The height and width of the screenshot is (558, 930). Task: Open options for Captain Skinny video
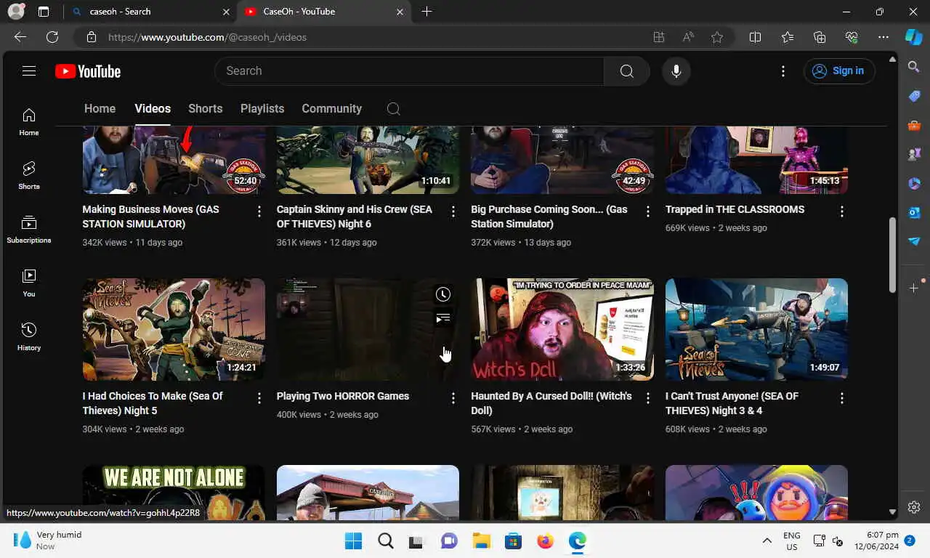pyautogui.click(x=453, y=211)
